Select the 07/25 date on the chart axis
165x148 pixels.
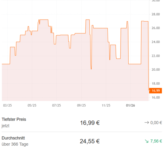pyautogui.click(x=56, y=105)
